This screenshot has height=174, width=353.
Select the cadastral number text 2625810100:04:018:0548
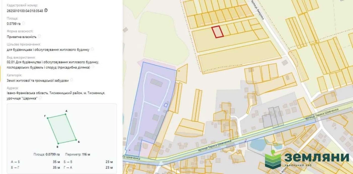click(x=25, y=11)
